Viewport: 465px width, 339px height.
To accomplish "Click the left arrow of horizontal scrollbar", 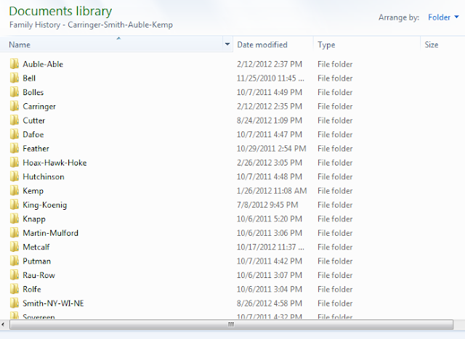I will pos(5,324).
